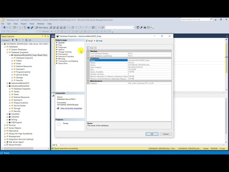Click the New Query toolbar button
Viewport: 229px width, 172px height.
(x=42, y=28)
